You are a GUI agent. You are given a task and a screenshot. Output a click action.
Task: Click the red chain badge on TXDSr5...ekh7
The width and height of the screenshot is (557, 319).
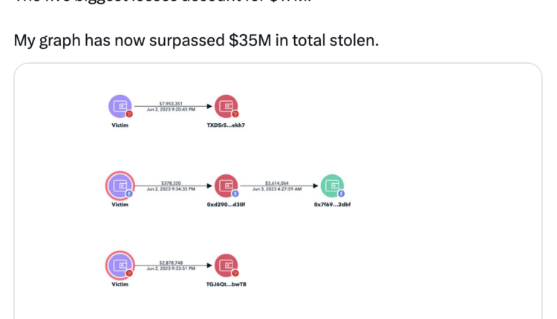pos(235,114)
